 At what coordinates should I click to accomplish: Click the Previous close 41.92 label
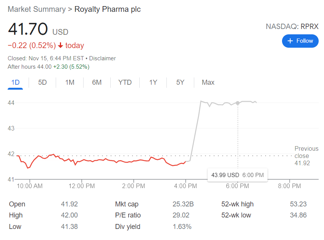pos(306,156)
